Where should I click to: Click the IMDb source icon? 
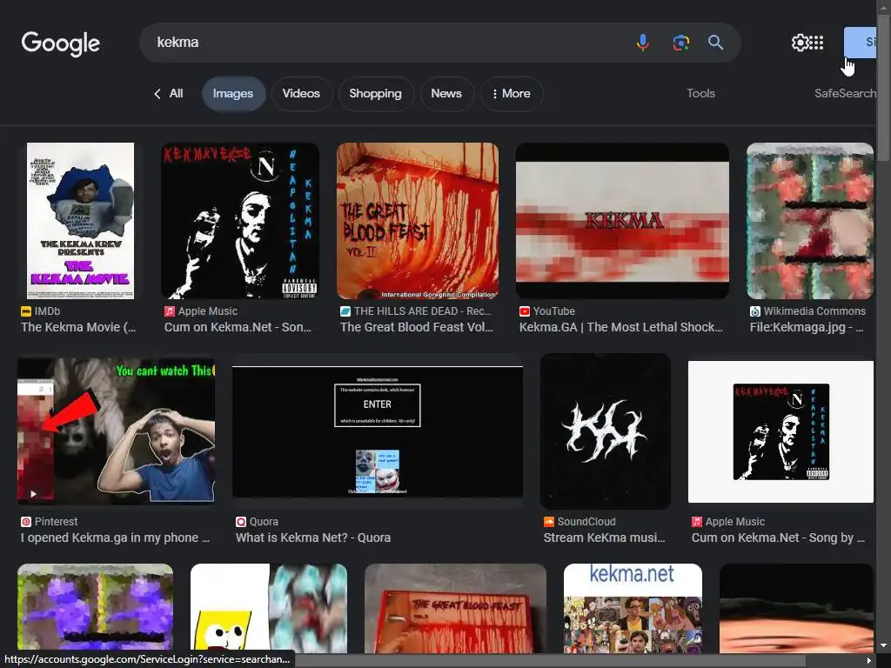[26, 311]
